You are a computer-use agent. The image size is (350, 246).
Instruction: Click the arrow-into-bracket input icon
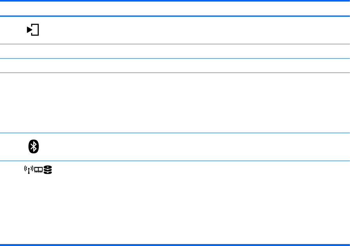coord(33,30)
